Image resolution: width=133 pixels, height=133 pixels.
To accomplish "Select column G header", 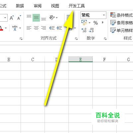I will coord(125,60).
